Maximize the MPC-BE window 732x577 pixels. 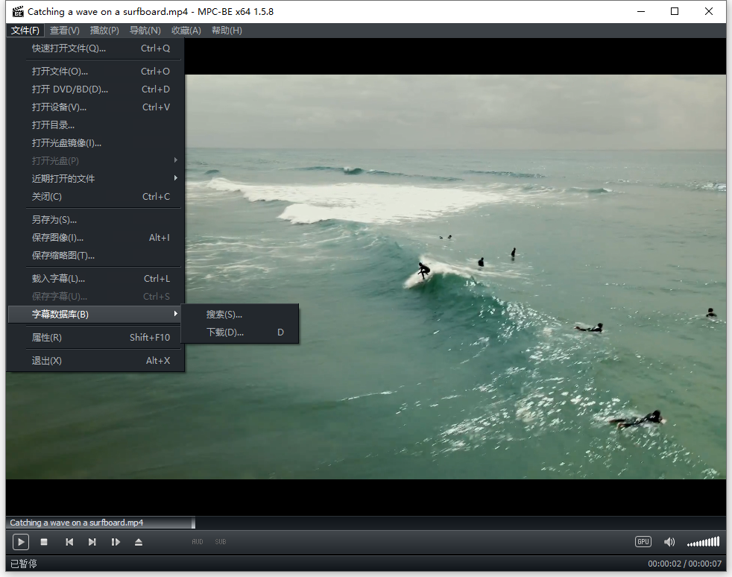tap(675, 11)
